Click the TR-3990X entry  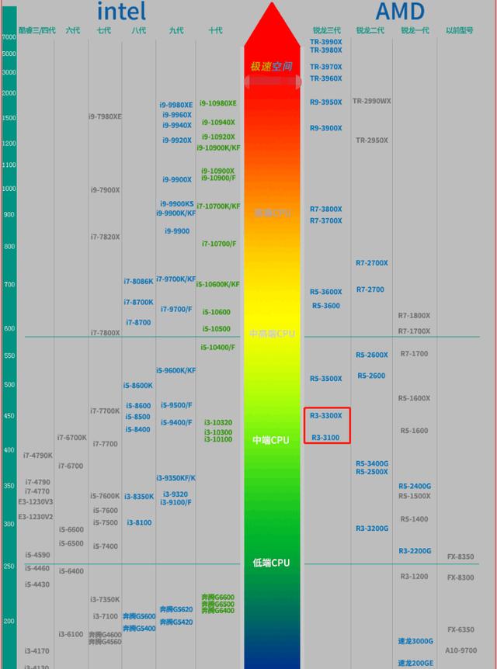325,42
